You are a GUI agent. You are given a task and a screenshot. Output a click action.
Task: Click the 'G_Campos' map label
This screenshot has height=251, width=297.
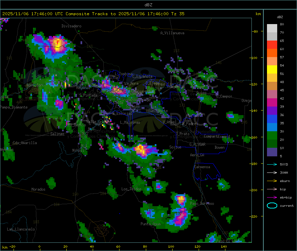point(224,96)
